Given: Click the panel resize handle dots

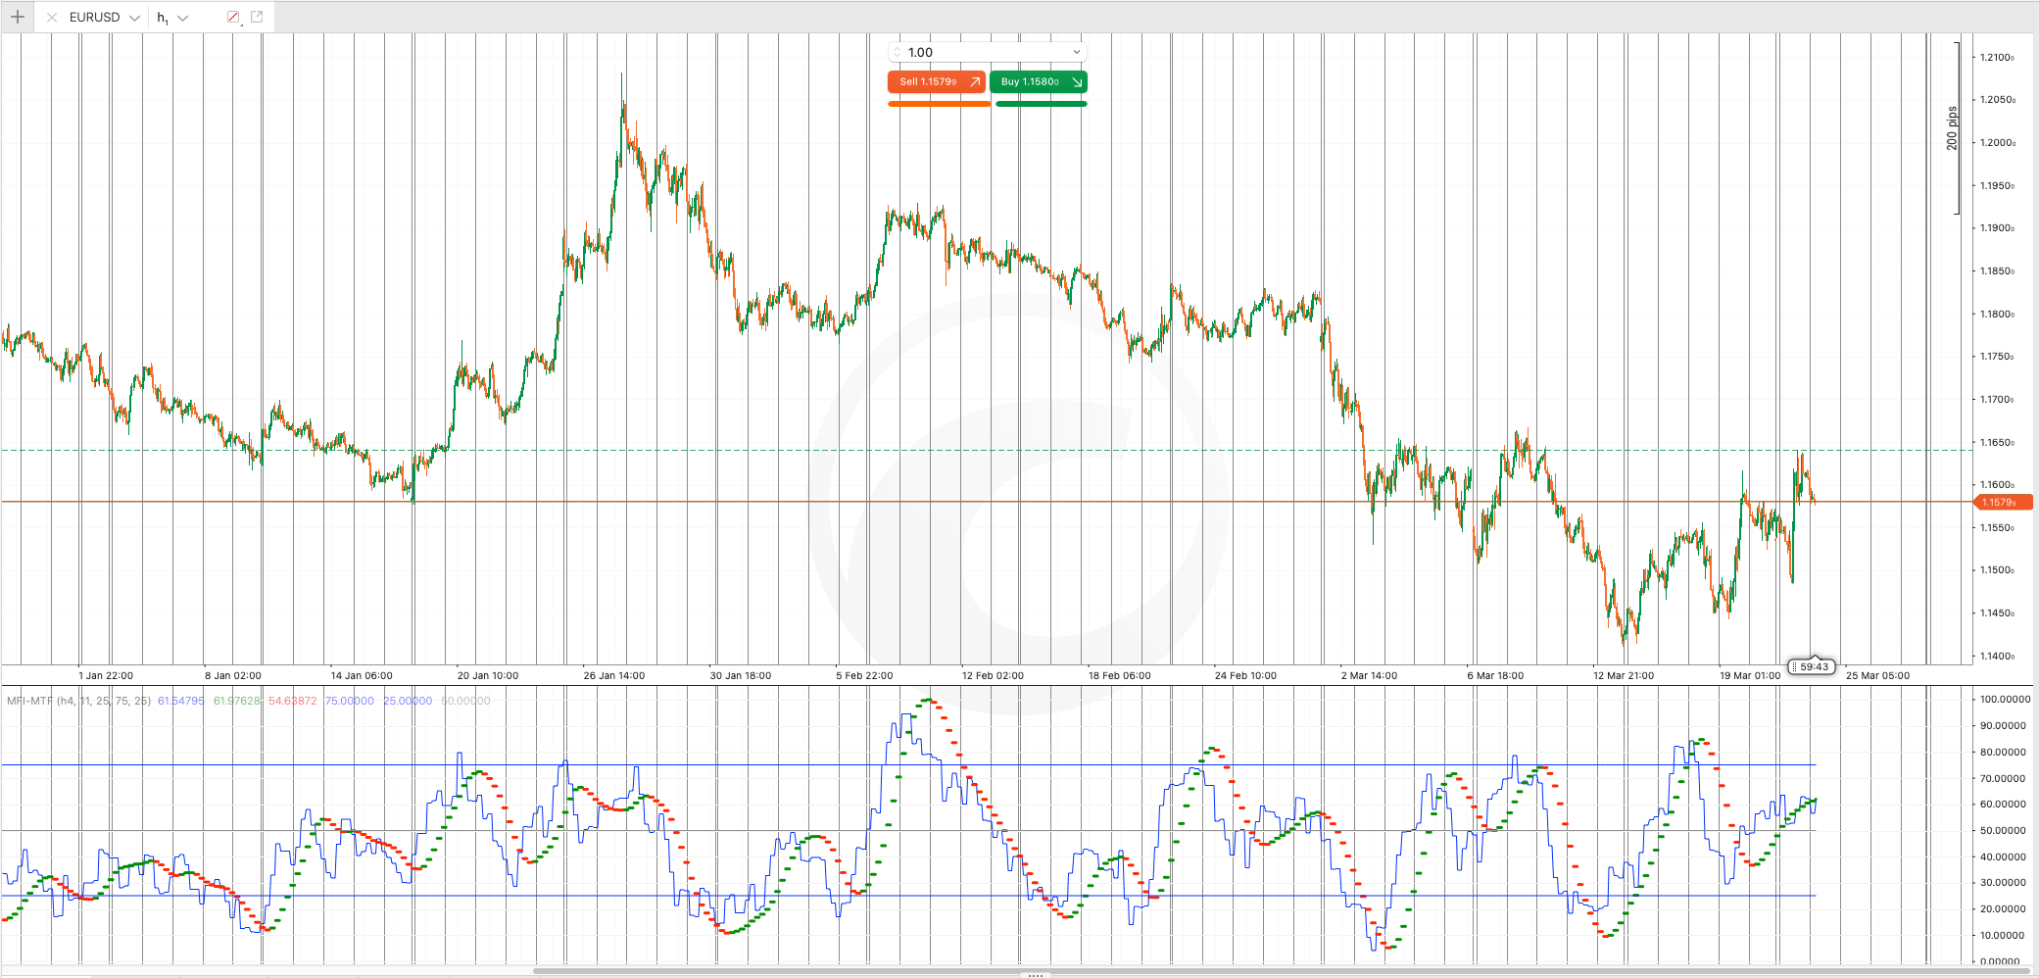Looking at the screenshot, I should point(1035,976).
